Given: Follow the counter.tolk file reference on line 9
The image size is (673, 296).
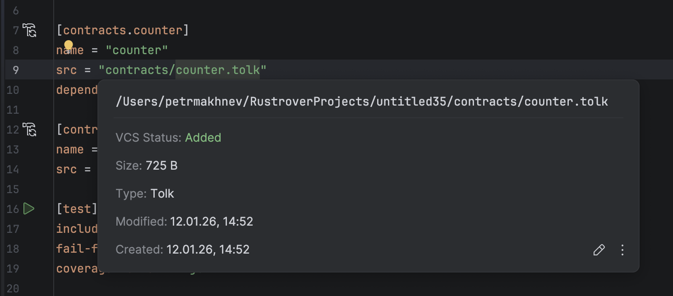Looking at the screenshot, I should coord(217,70).
